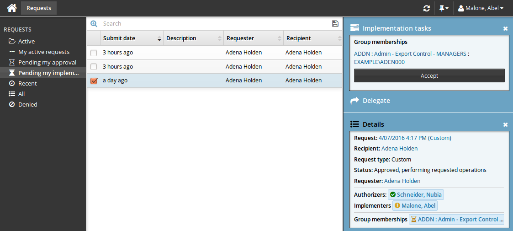Open the Malone, Abel user menu
Viewport: 513px width, 231px height.
point(481,8)
